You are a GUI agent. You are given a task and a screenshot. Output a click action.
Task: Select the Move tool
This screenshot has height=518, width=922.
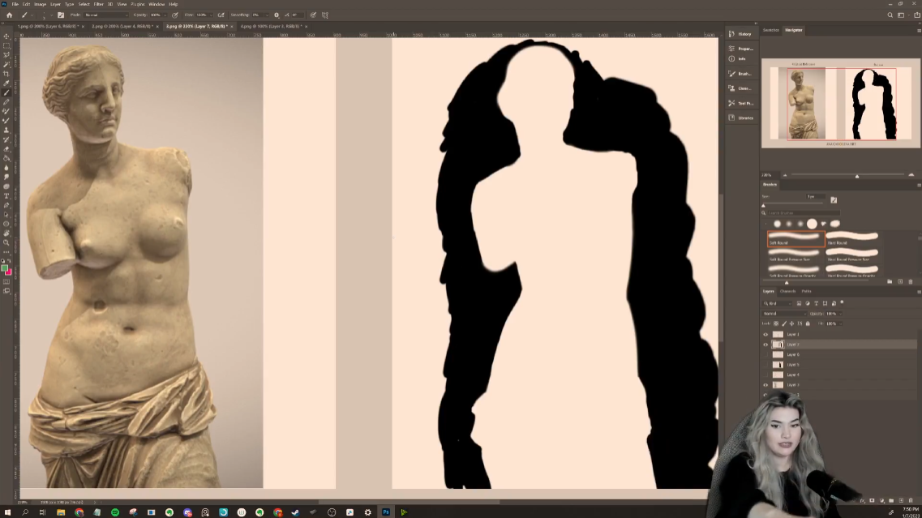tap(6, 36)
